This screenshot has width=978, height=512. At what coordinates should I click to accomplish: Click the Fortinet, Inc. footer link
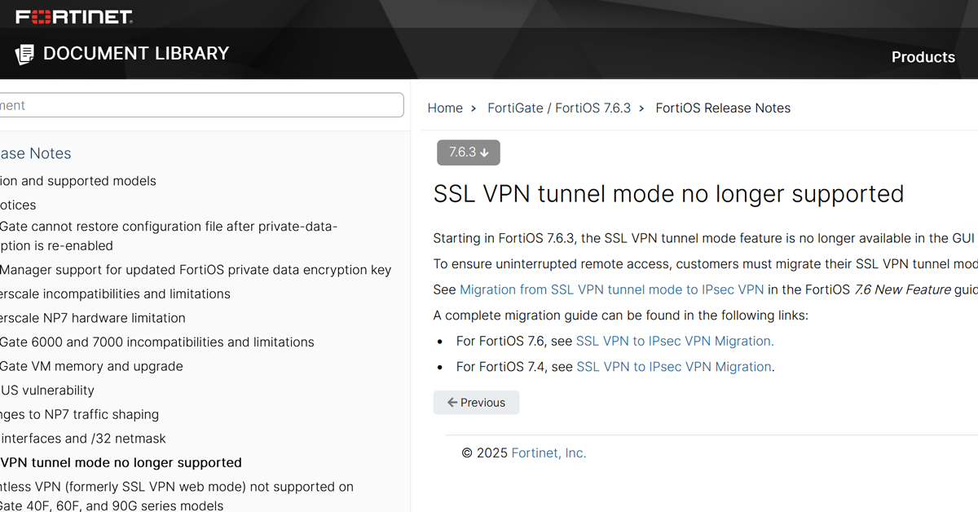(548, 453)
